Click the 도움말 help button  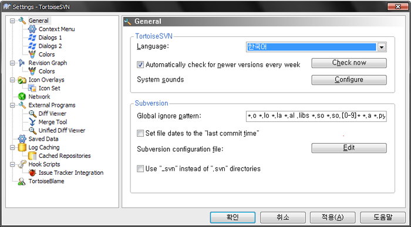pyautogui.click(x=383, y=217)
